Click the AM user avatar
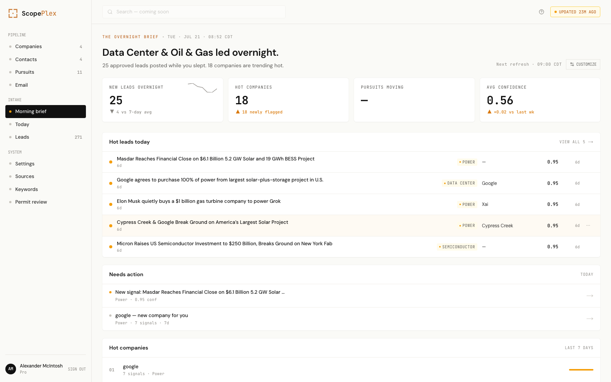This screenshot has height=382, width=611. tap(11, 369)
